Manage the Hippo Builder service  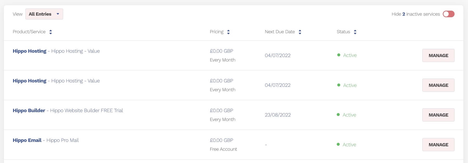[x=438, y=115]
